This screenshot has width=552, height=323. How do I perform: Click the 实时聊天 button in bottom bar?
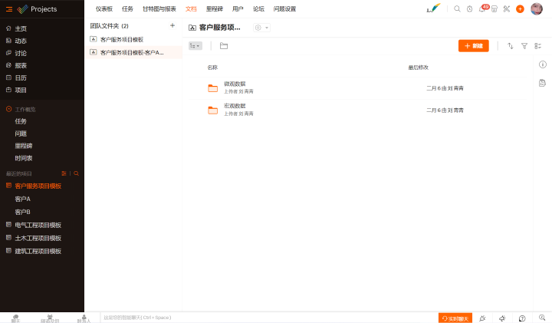(x=455, y=318)
